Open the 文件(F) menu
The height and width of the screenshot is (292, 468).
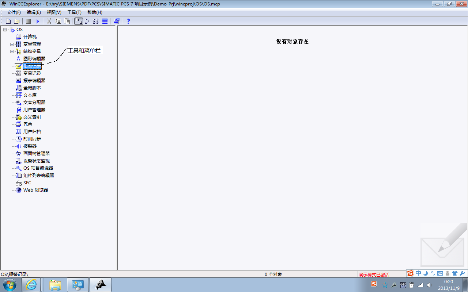click(x=14, y=12)
